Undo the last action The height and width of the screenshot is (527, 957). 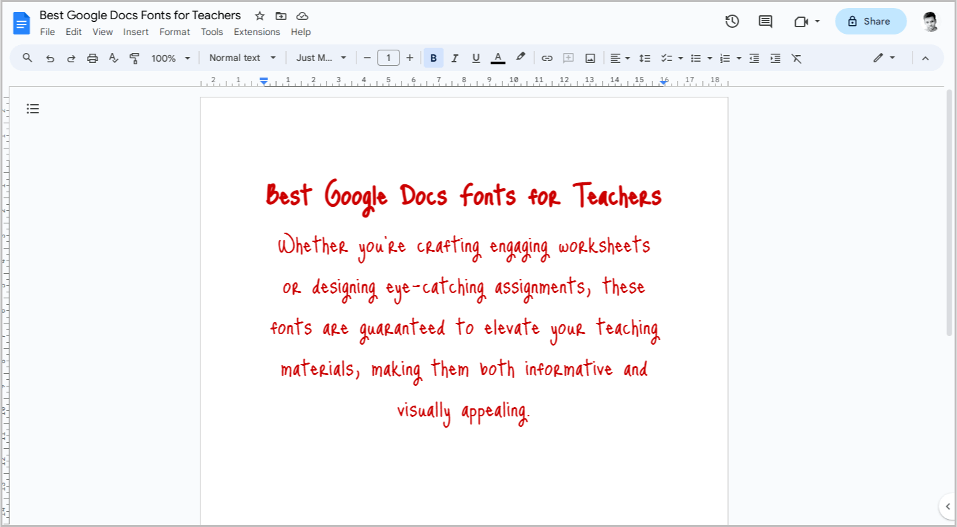tap(50, 58)
